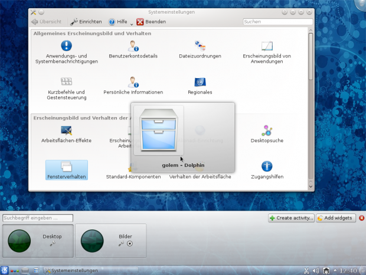
Task: Open Anwendungs- und Systembenachrichtigungen settings
Action: point(67,46)
